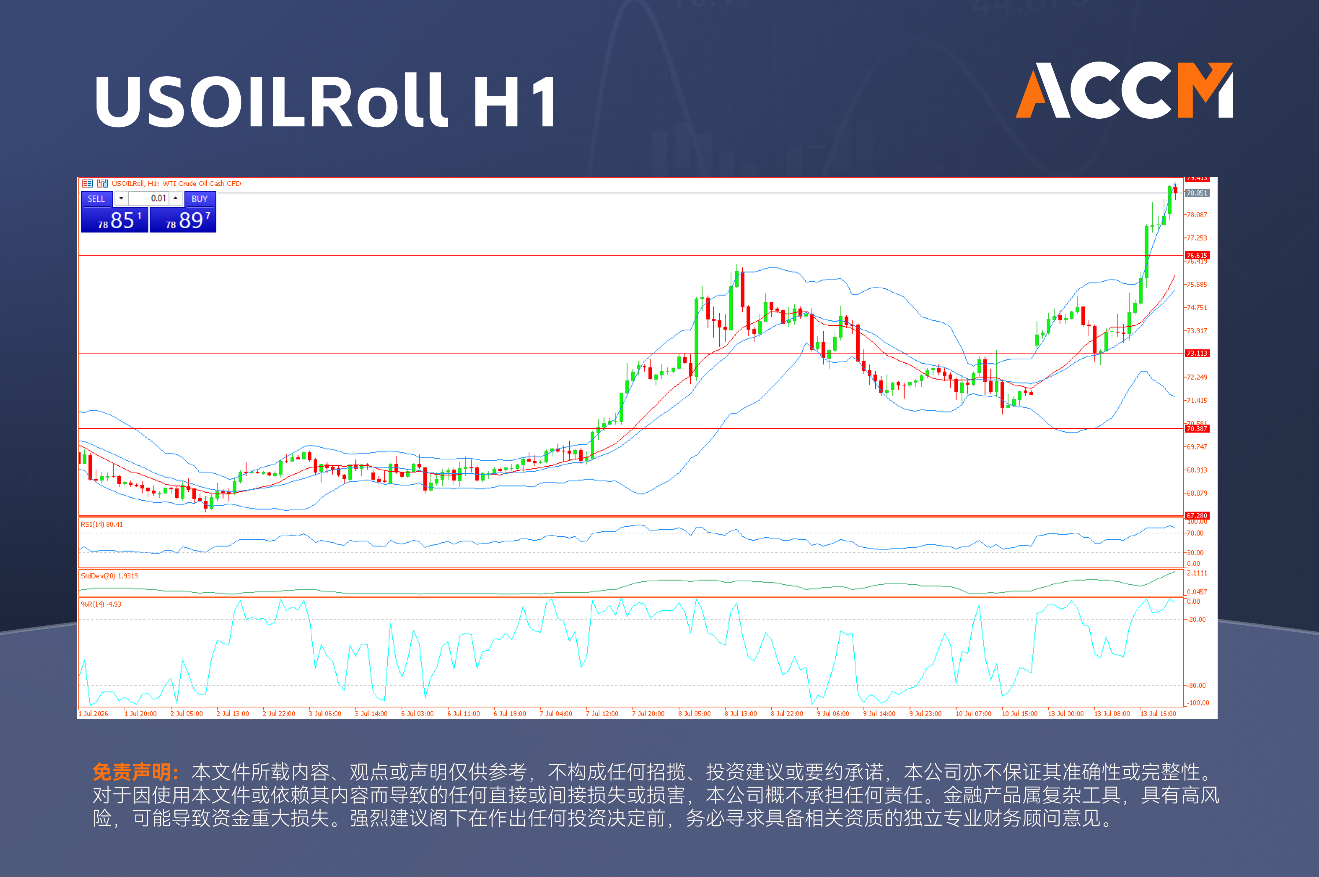Click the %R -20.00 level label
This screenshot has width=1319, height=877.
pos(1197,620)
